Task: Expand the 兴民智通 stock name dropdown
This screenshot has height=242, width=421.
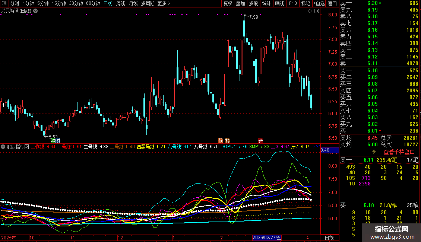Action: click(x=35, y=11)
